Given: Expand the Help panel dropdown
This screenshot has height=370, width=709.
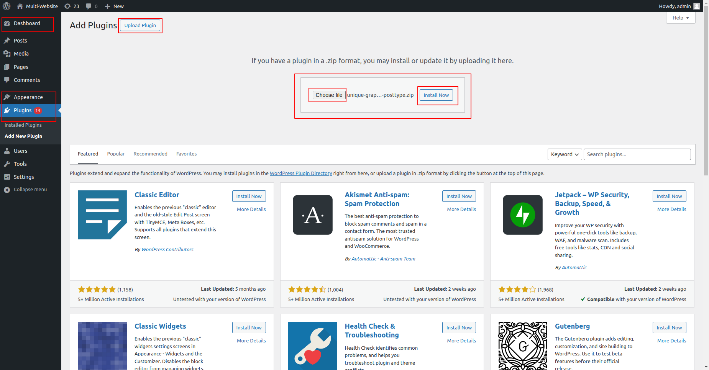Looking at the screenshot, I should [680, 18].
